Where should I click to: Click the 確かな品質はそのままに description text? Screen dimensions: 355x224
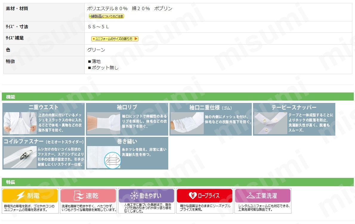point(205,208)
